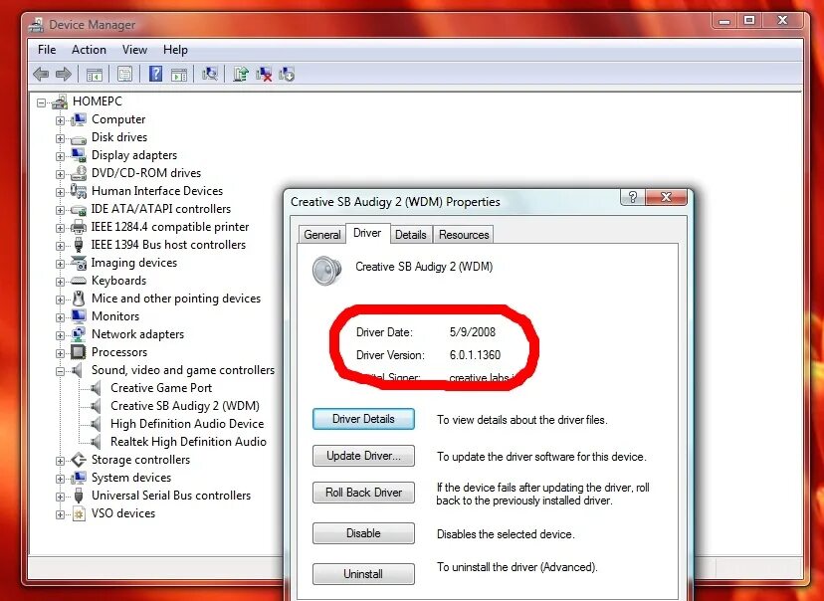Click the IDE ATA/ATAPI controllers category icon
Viewport: 824px width, 601px height.
[79, 210]
